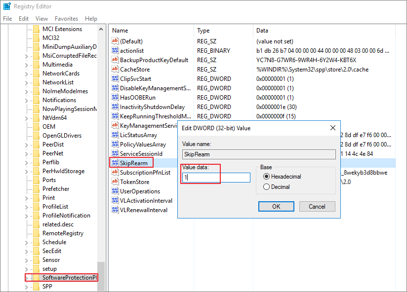Viewport: 407px width, 292px height.
Task: Click the Prefetch folder icon
Action: click(37, 188)
